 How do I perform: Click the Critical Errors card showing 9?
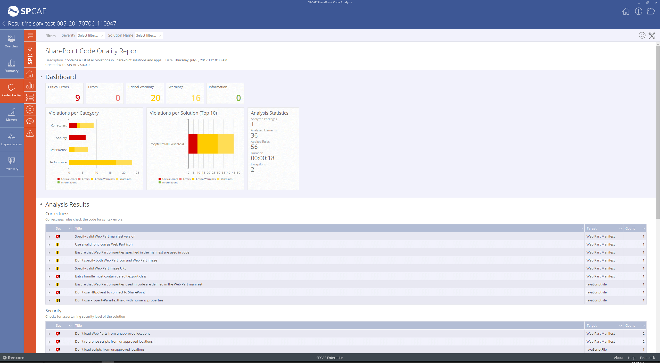64,93
